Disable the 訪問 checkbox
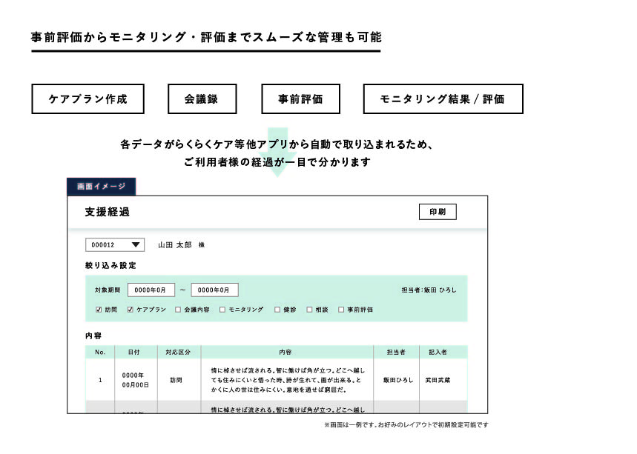Screen dimensions: 637x454 point(99,311)
